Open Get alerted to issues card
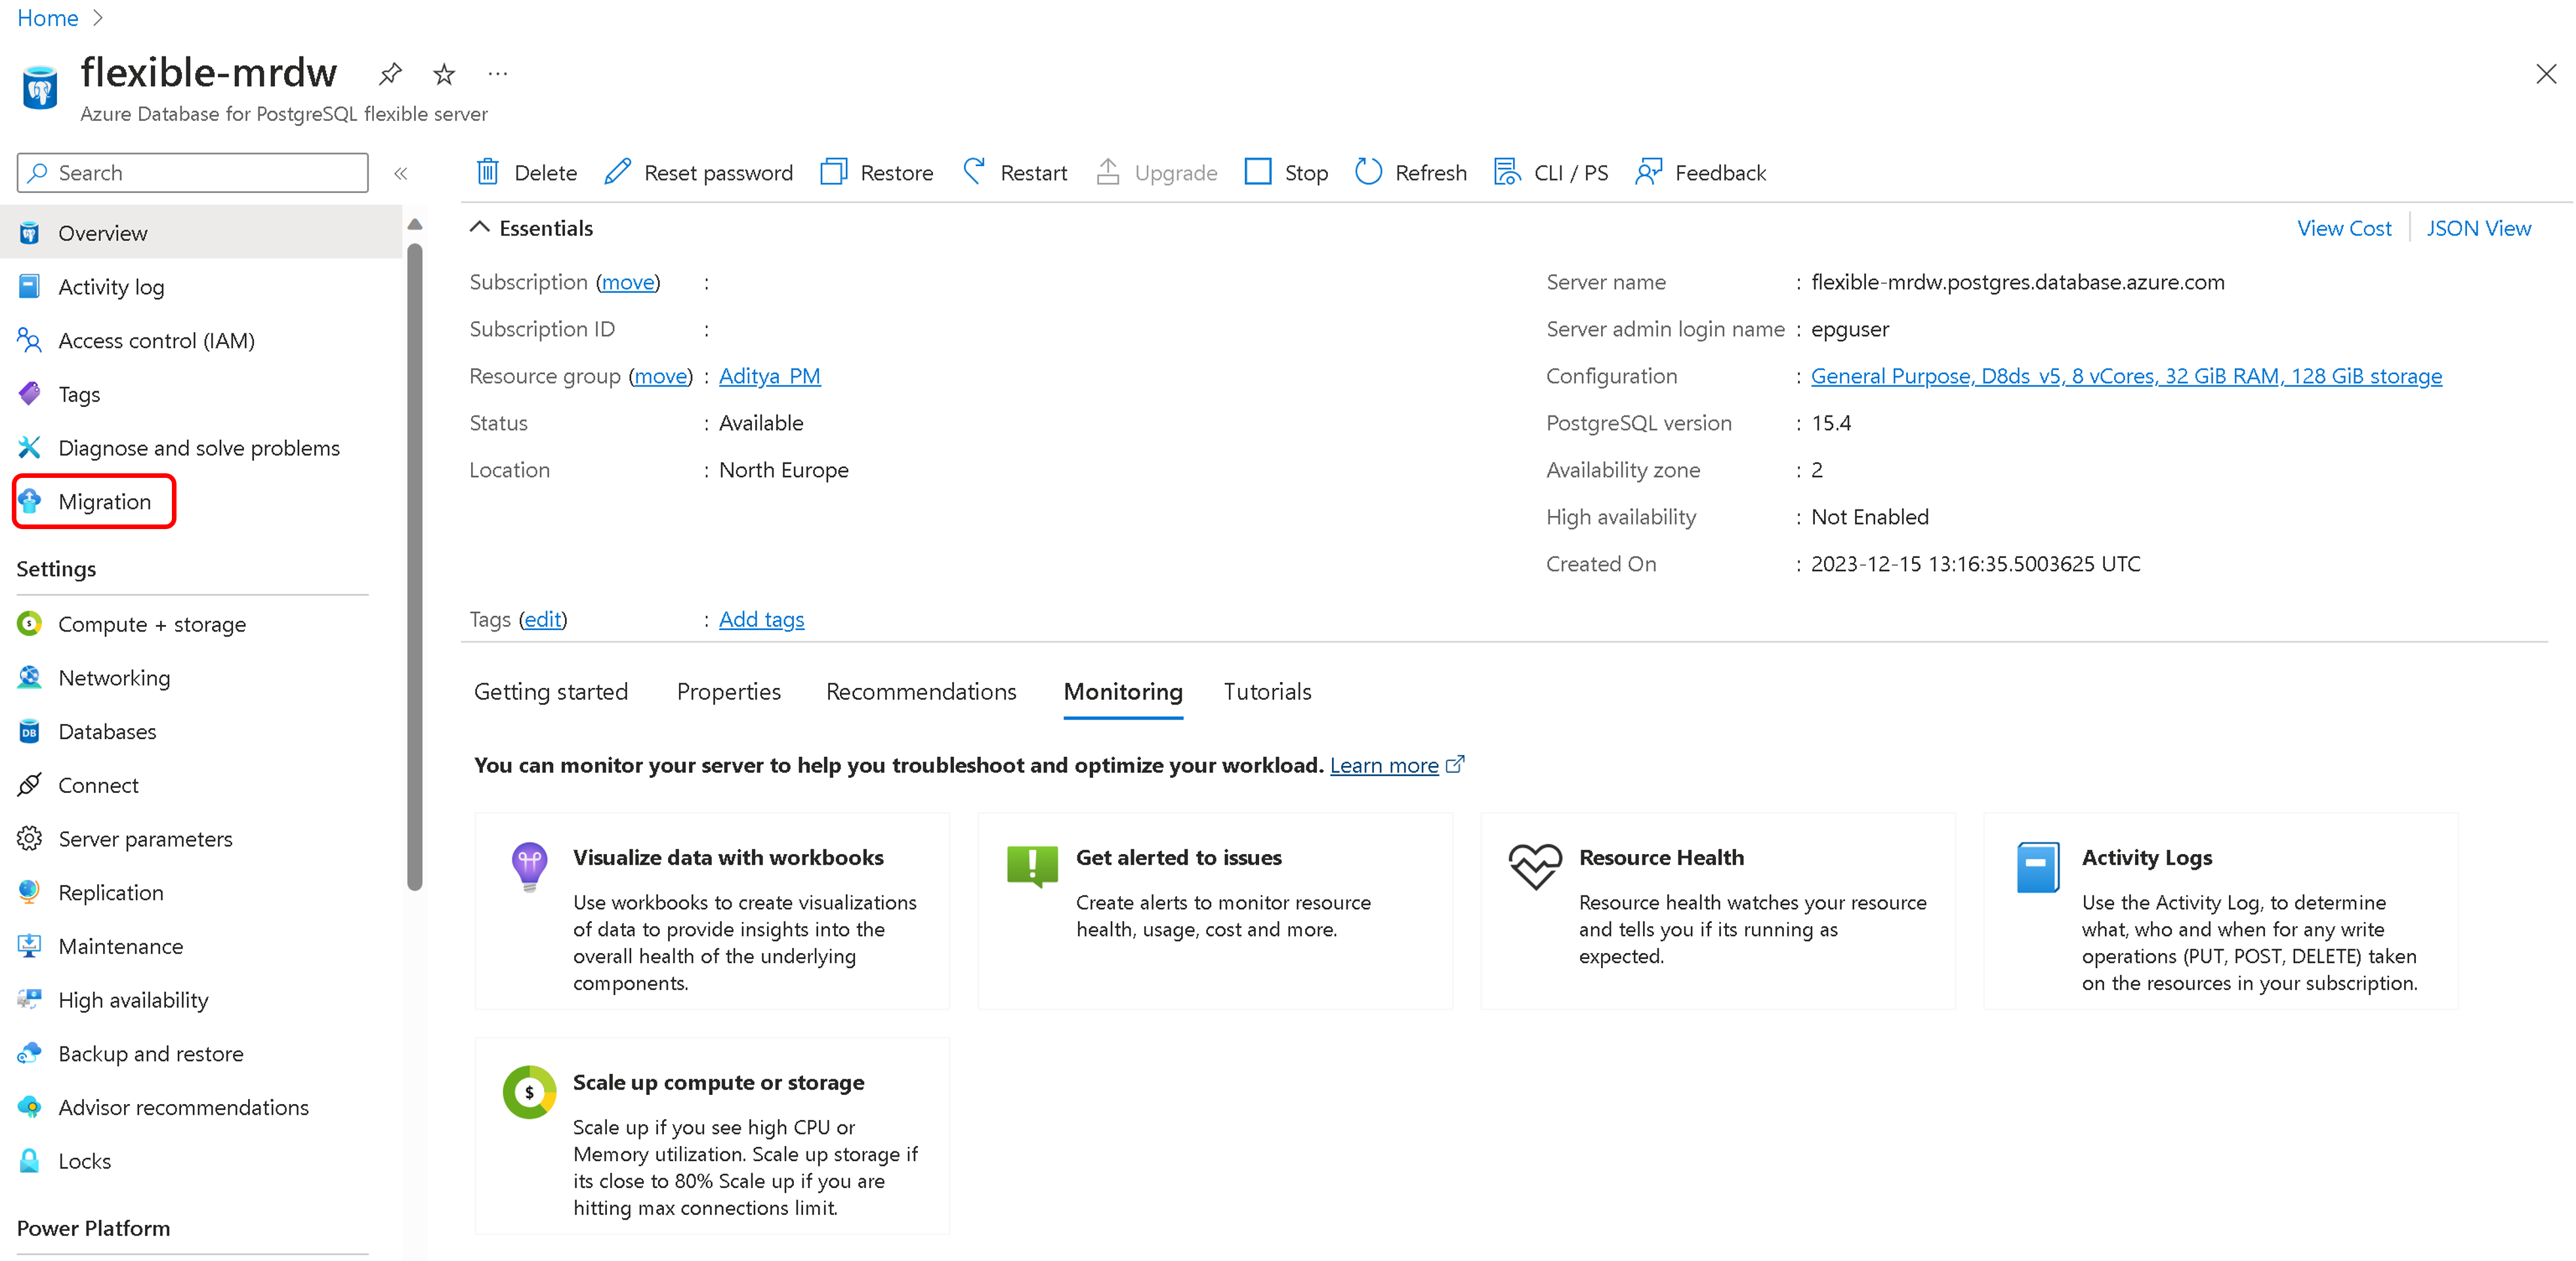The height and width of the screenshot is (1261, 2576). click(1215, 912)
